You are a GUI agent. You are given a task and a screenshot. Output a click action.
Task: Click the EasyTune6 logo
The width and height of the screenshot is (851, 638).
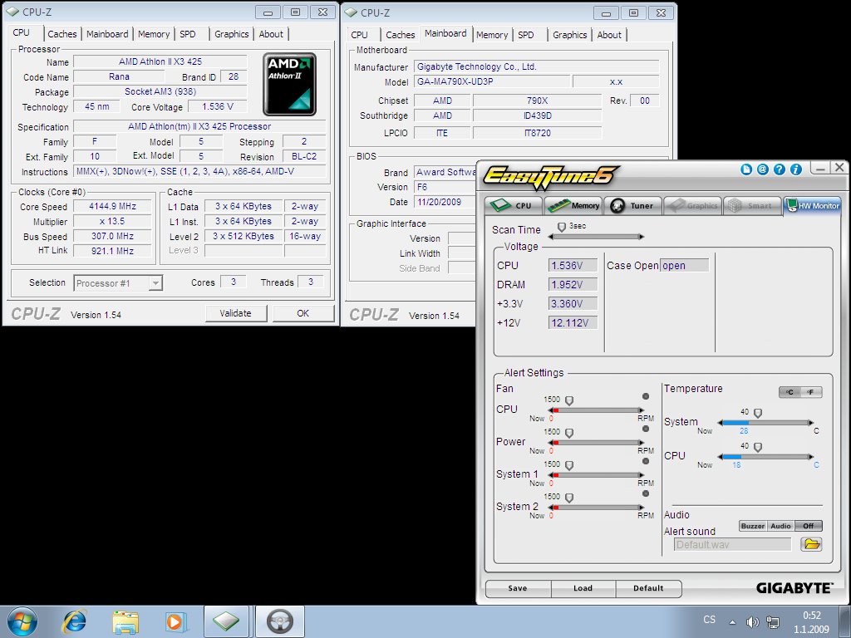[550, 177]
